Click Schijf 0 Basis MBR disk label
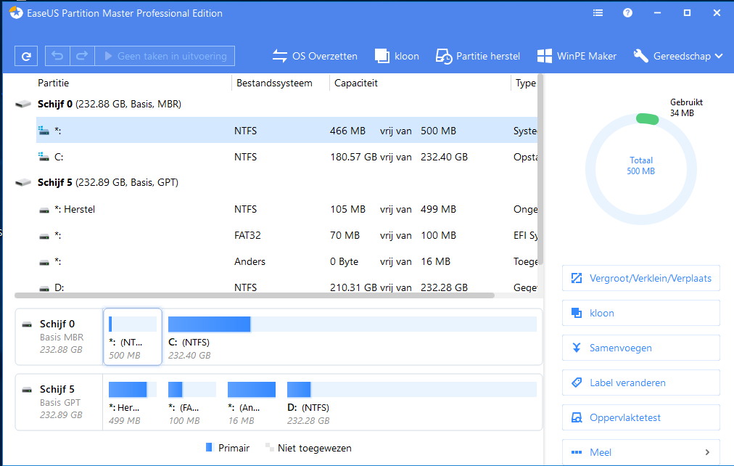 (59, 337)
